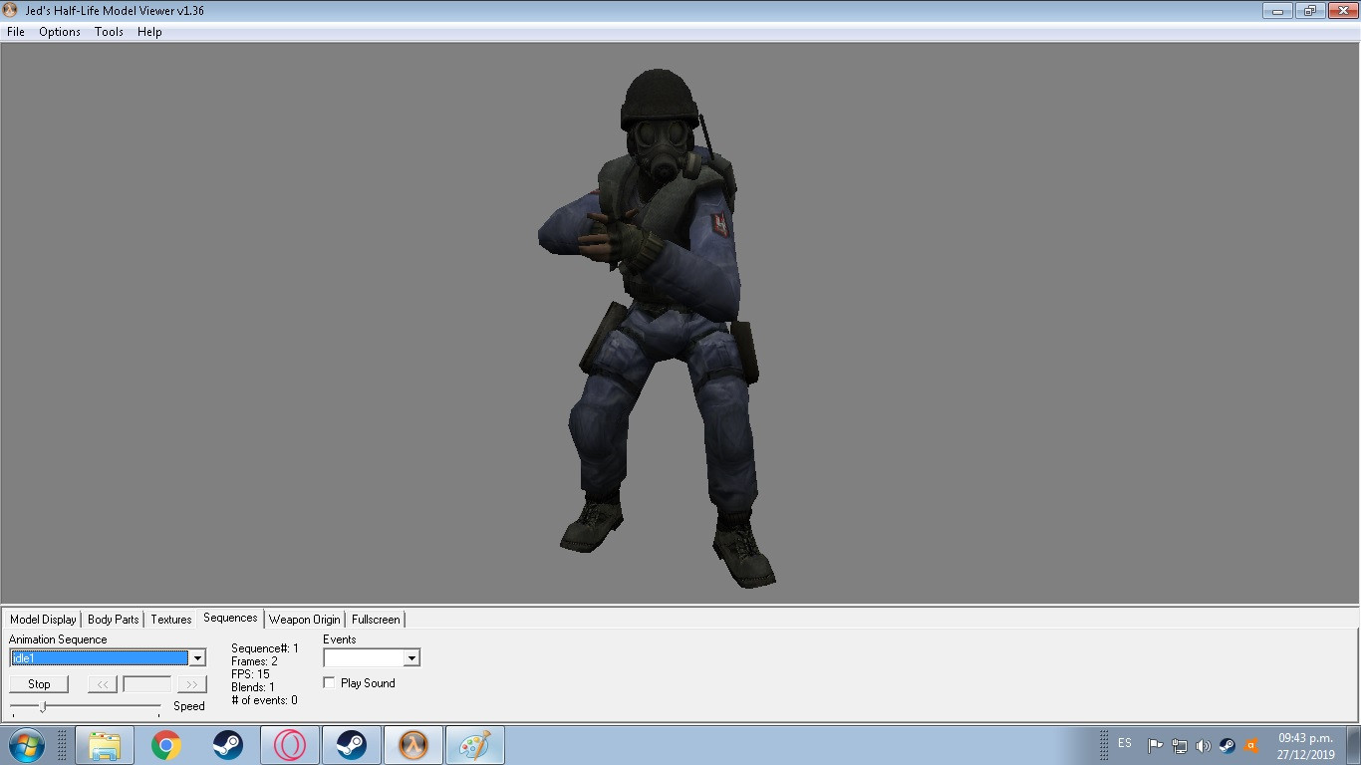
Task: Click the idle1 sequence name field
Action: pyautogui.click(x=99, y=658)
